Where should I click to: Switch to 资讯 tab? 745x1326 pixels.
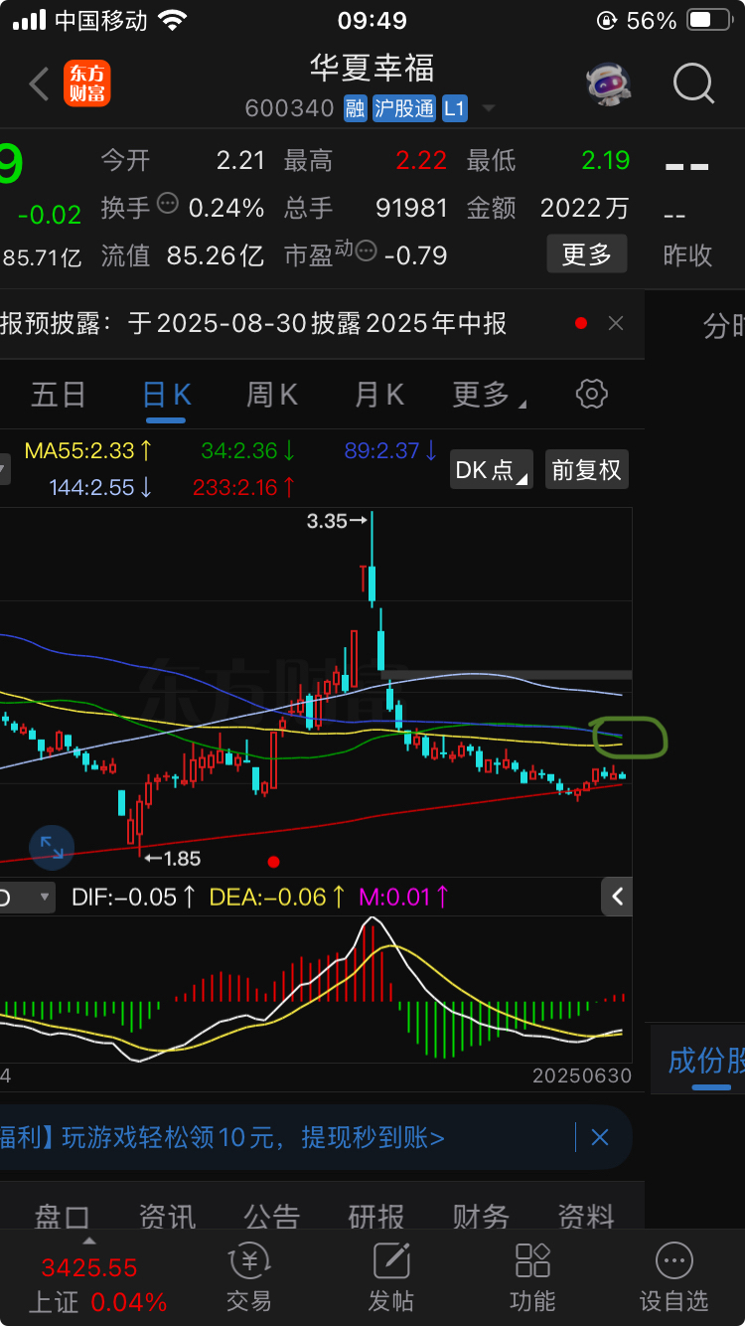pyautogui.click(x=167, y=1217)
